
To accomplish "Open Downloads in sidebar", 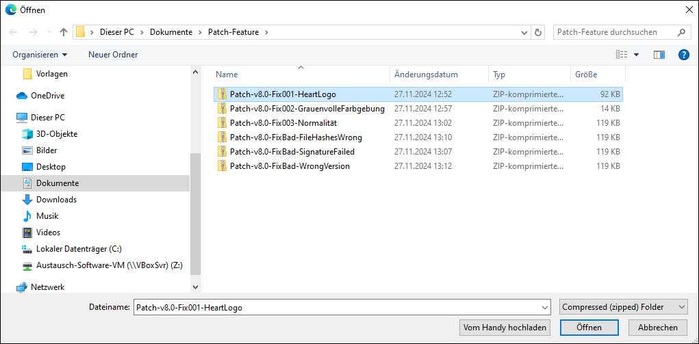I will coord(56,200).
